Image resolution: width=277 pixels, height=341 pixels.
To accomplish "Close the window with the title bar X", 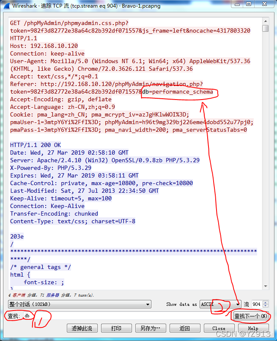I will pos(264,4).
